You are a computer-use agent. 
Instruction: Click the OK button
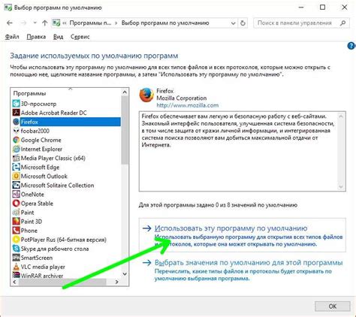pyautogui.click(x=333, y=306)
